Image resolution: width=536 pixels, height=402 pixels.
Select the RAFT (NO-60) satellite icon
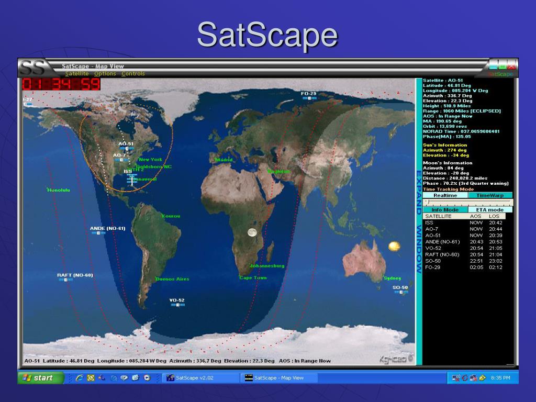tap(65, 280)
